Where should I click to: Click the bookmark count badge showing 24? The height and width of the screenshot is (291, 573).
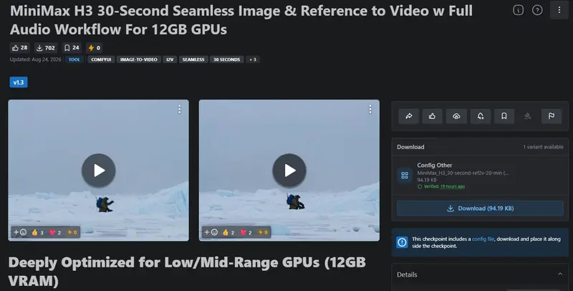pos(72,47)
